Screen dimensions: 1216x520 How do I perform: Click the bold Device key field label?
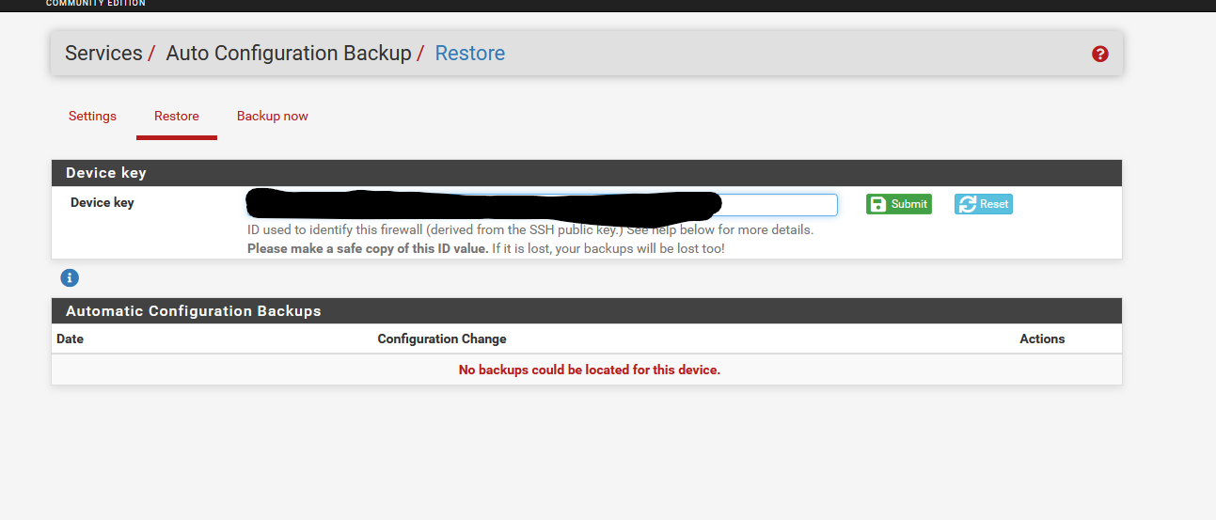[x=103, y=202]
